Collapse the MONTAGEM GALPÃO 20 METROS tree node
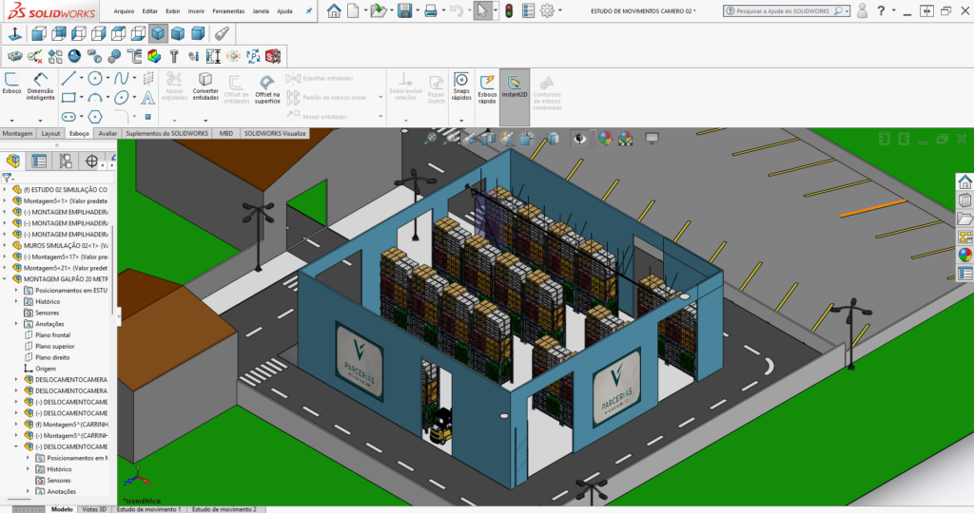974x513 pixels. [7, 280]
